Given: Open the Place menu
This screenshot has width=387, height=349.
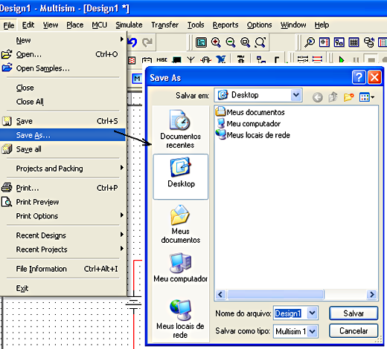Looking at the screenshot, I should point(75,25).
